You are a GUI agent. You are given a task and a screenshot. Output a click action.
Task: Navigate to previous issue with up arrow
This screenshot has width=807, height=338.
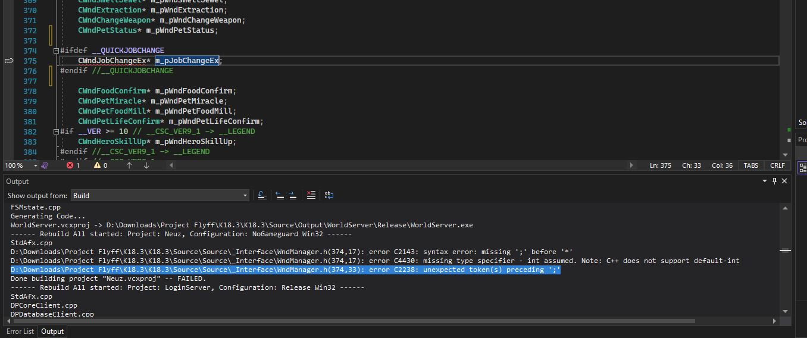pos(129,165)
